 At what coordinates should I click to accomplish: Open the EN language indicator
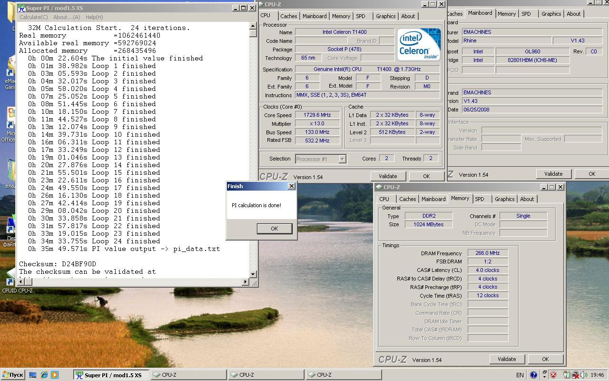pyautogui.click(x=520, y=375)
